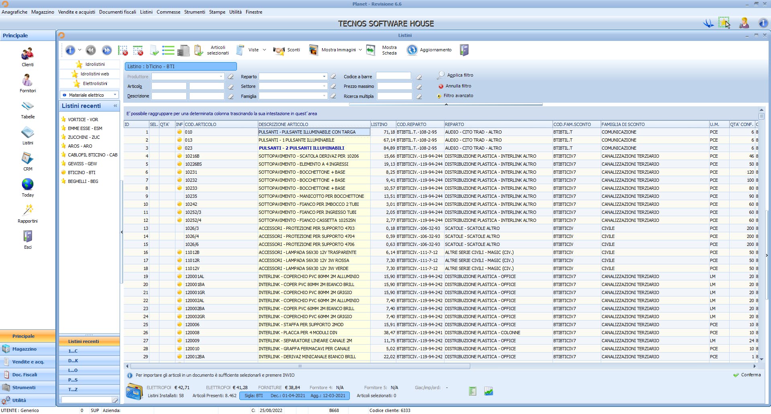Click the deselect grid icon with dotted selection

123,50
